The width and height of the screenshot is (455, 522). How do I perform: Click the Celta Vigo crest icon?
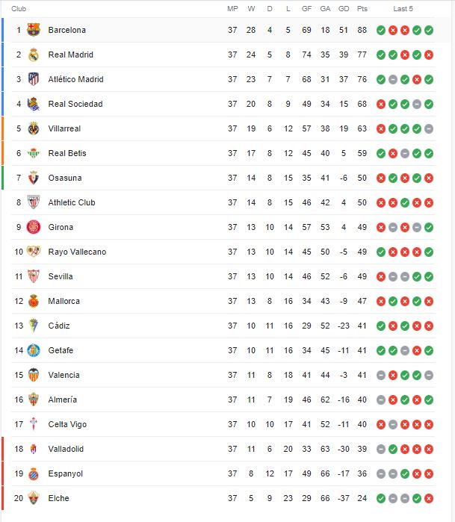33,424
